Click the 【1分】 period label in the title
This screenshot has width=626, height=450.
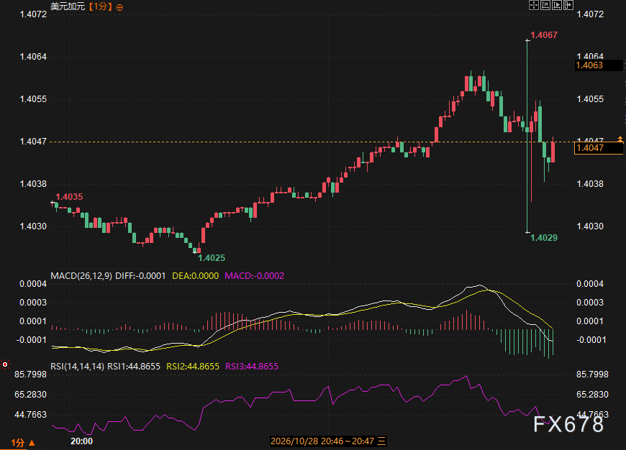100,6
